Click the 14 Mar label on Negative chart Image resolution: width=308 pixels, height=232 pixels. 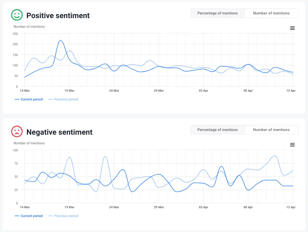25,207
